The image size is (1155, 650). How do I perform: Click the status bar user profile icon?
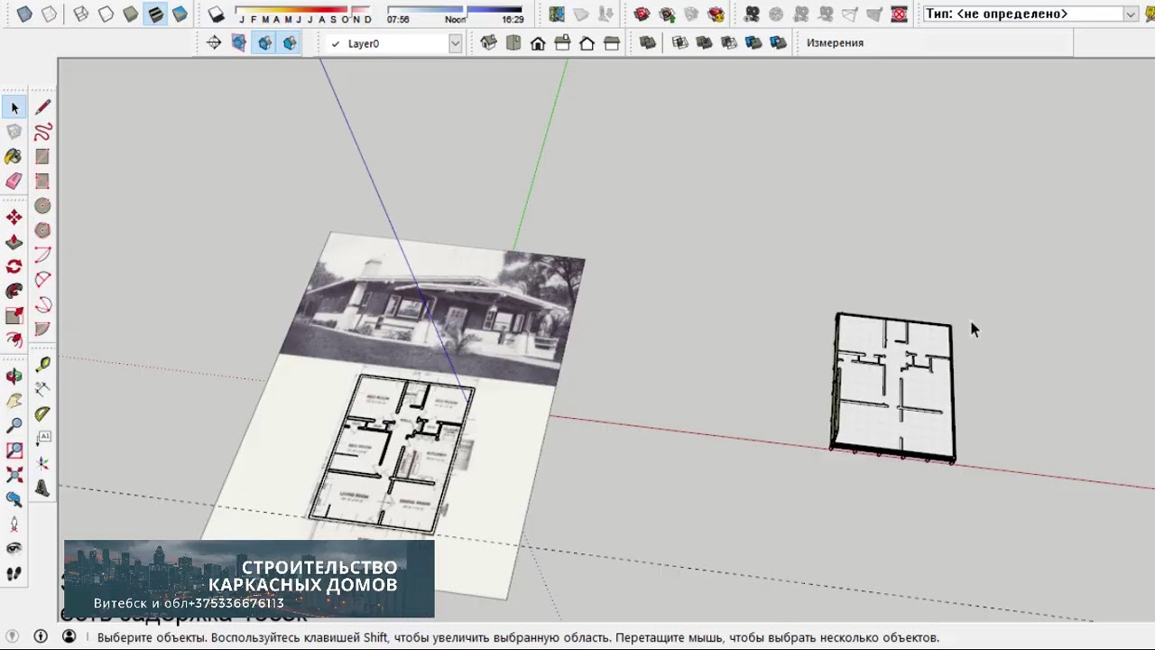[x=69, y=636]
